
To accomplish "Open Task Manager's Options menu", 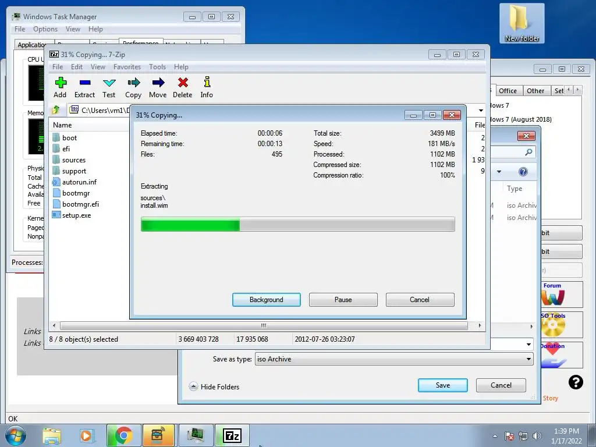I will 45,29.
